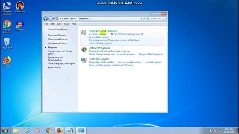
Task: Click the Back arrow in Control Panel
Action: click(x=46, y=19)
